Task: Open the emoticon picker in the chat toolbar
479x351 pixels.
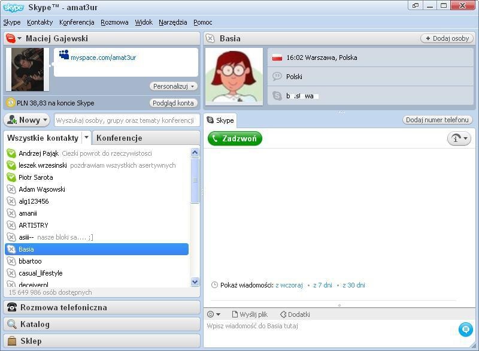Action: 209,314
